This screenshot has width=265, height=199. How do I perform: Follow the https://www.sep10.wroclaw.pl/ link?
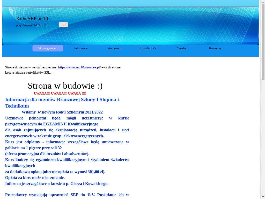click(79, 67)
